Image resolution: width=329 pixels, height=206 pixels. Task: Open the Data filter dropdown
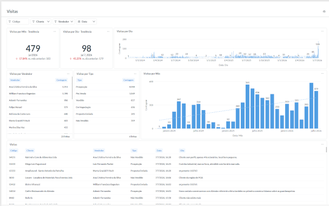click(86, 22)
